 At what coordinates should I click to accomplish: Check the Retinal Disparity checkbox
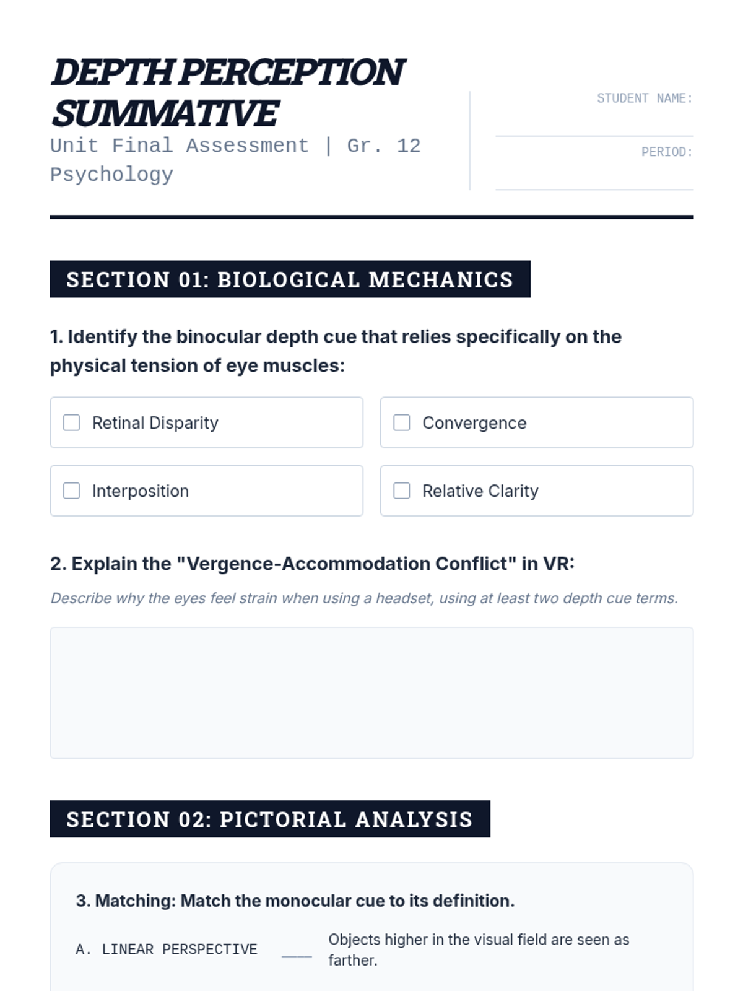click(x=72, y=422)
